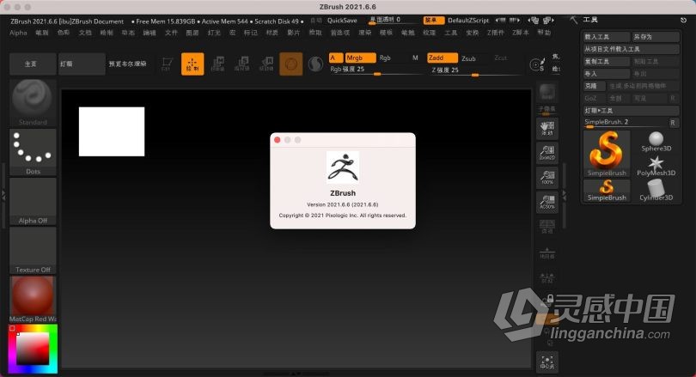Image resolution: width=696 pixels, height=377 pixels.
Task: Adjust the See-through 0 slider
Action: point(394,20)
